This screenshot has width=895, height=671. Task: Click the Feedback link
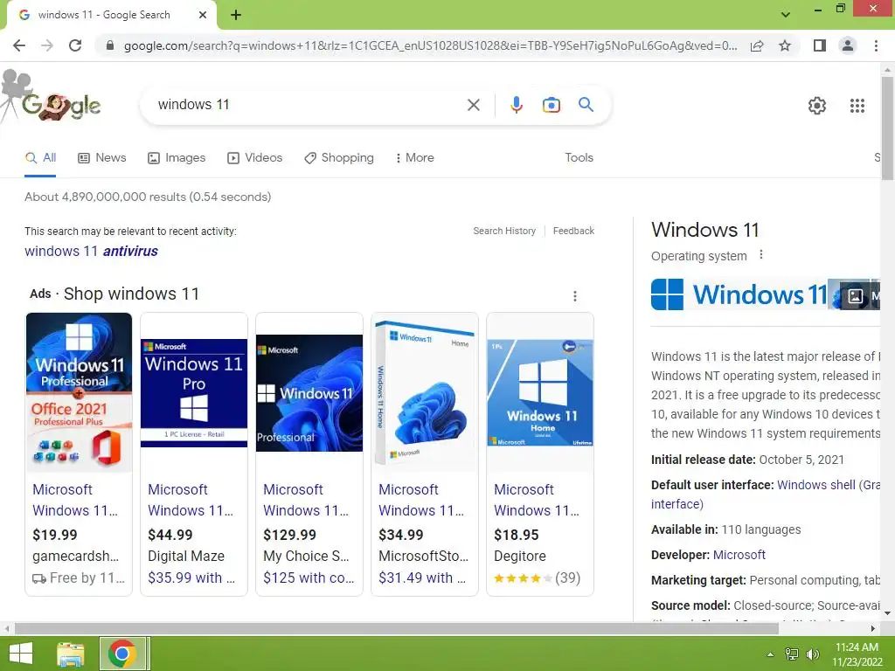tap(573, 231)
